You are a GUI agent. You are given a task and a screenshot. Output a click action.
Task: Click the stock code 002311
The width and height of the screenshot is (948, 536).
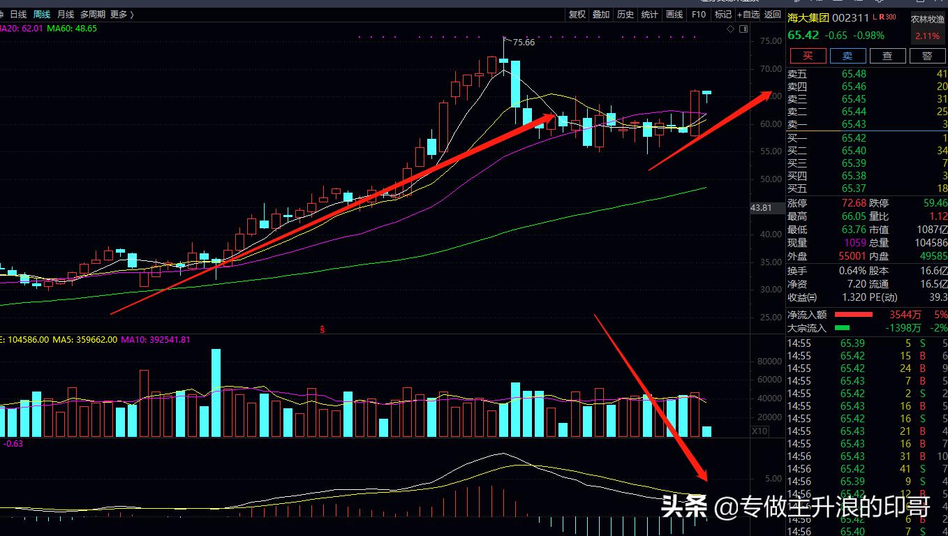(x=851, y=18)
